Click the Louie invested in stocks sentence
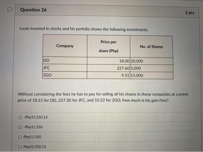The image size is (203, 152). (x=84, y=29)
